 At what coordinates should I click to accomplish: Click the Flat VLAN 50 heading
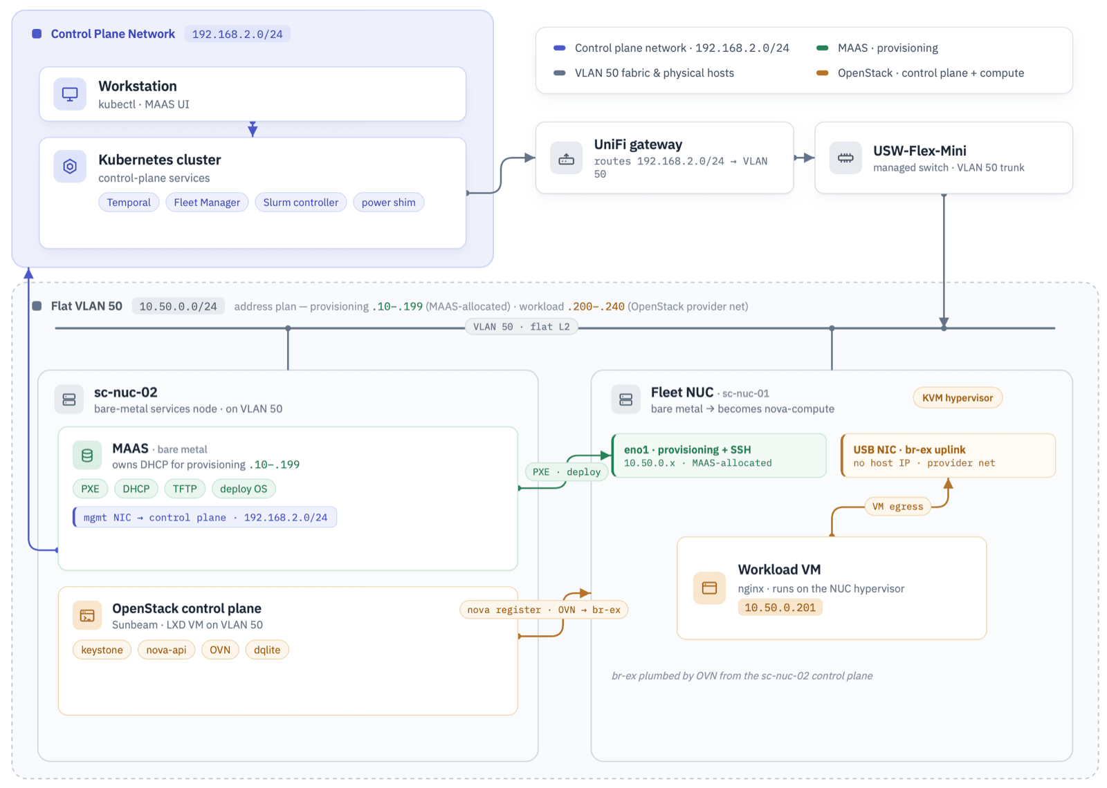[86, 306]
